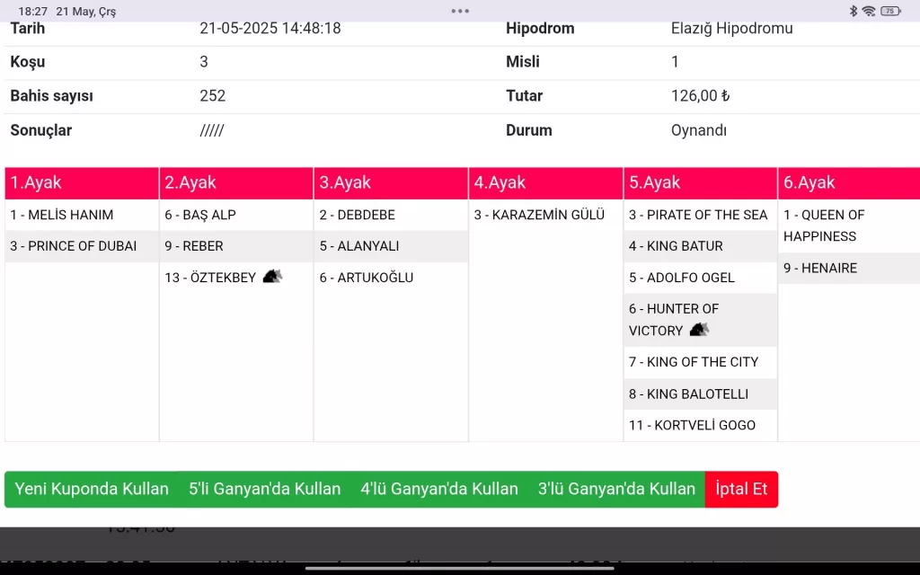Screen dimensions: 920x575
Task: Tap the battery indicator icon
Action: 889,11
